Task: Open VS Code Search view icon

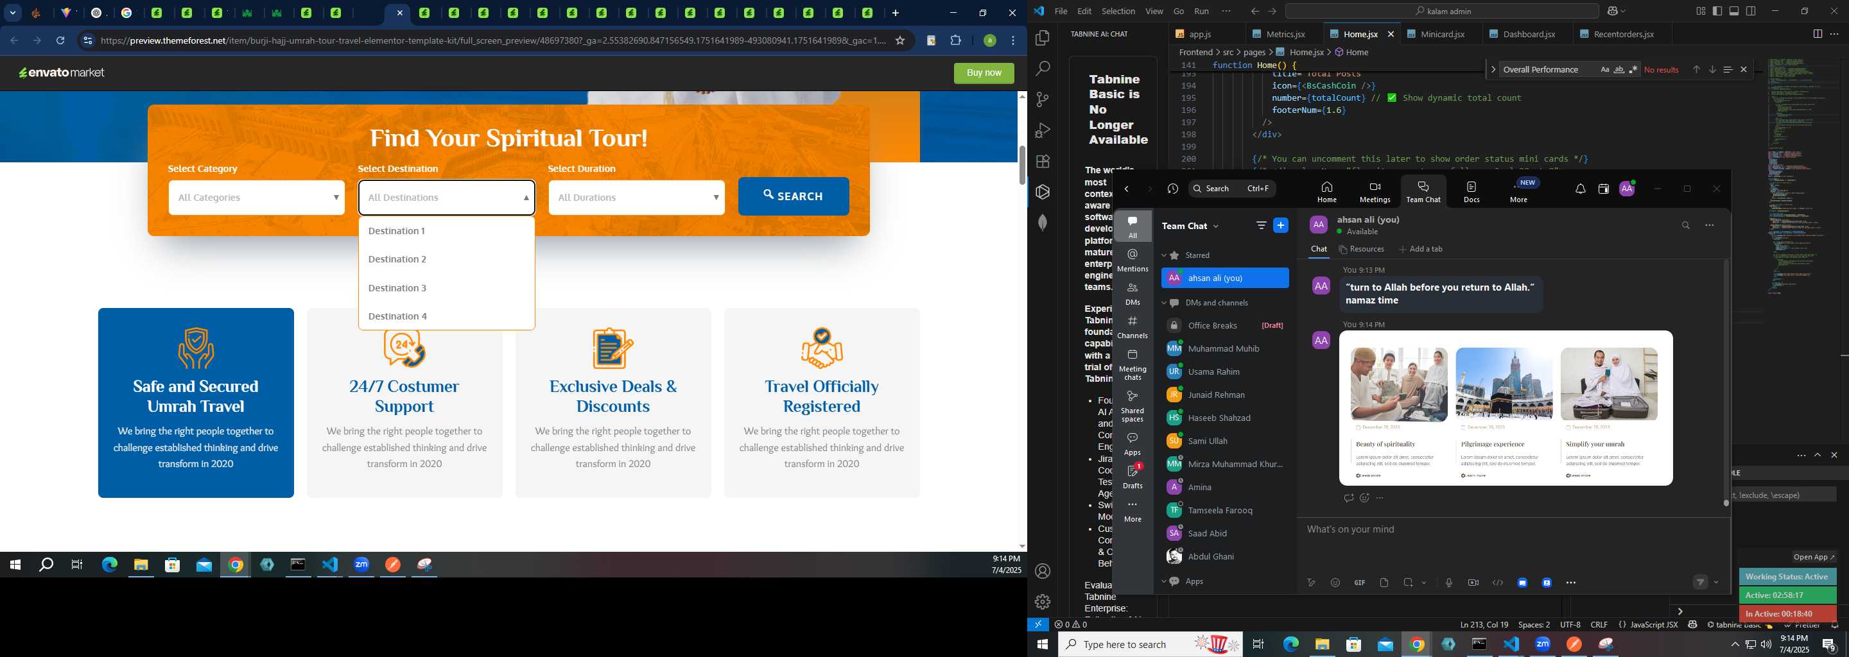Action: 1042,69
